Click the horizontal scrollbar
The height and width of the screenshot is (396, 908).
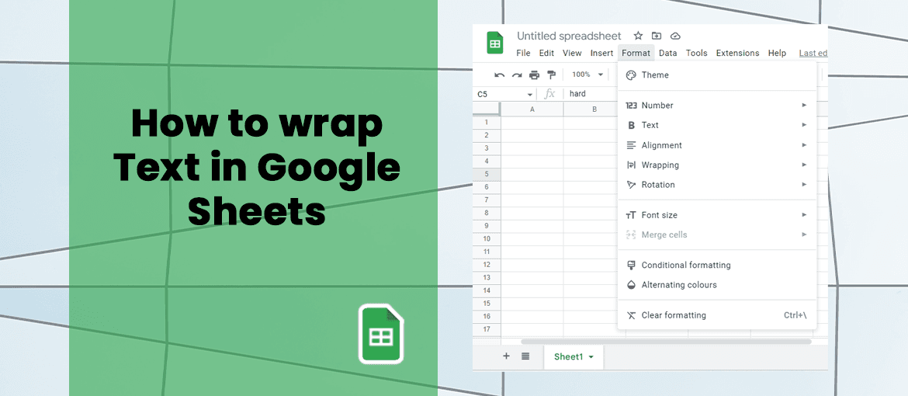click(x=666, y=342)
